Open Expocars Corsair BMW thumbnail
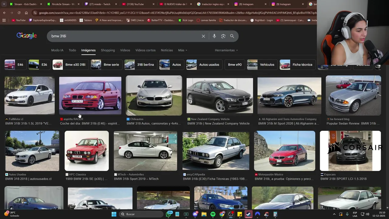The width and height of the screenshot is (389, 219). tap(350, 151)
